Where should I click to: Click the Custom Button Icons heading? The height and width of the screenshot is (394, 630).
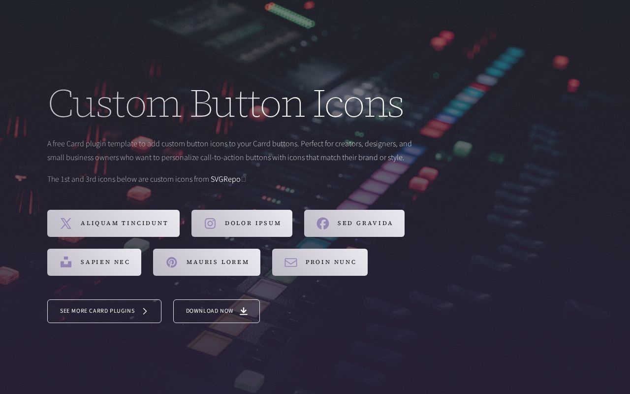tap(226, 104)
